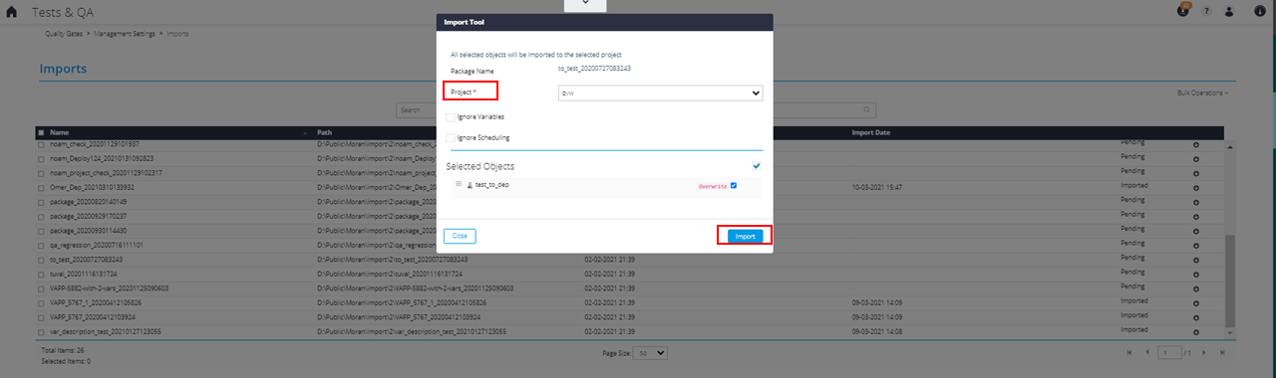Click Management Settings breadcrumb
Viewport: 1276px width, 378px height.
(x=125, y=34)
